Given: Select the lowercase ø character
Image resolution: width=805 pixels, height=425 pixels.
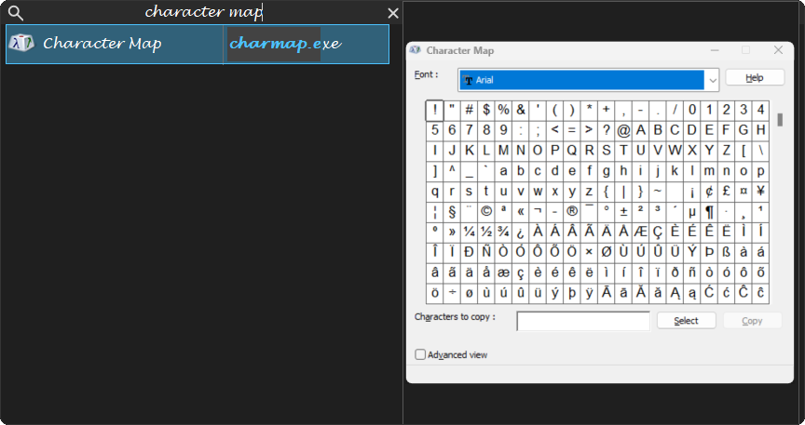Looking at the screenshot, I should click(470, 293).
